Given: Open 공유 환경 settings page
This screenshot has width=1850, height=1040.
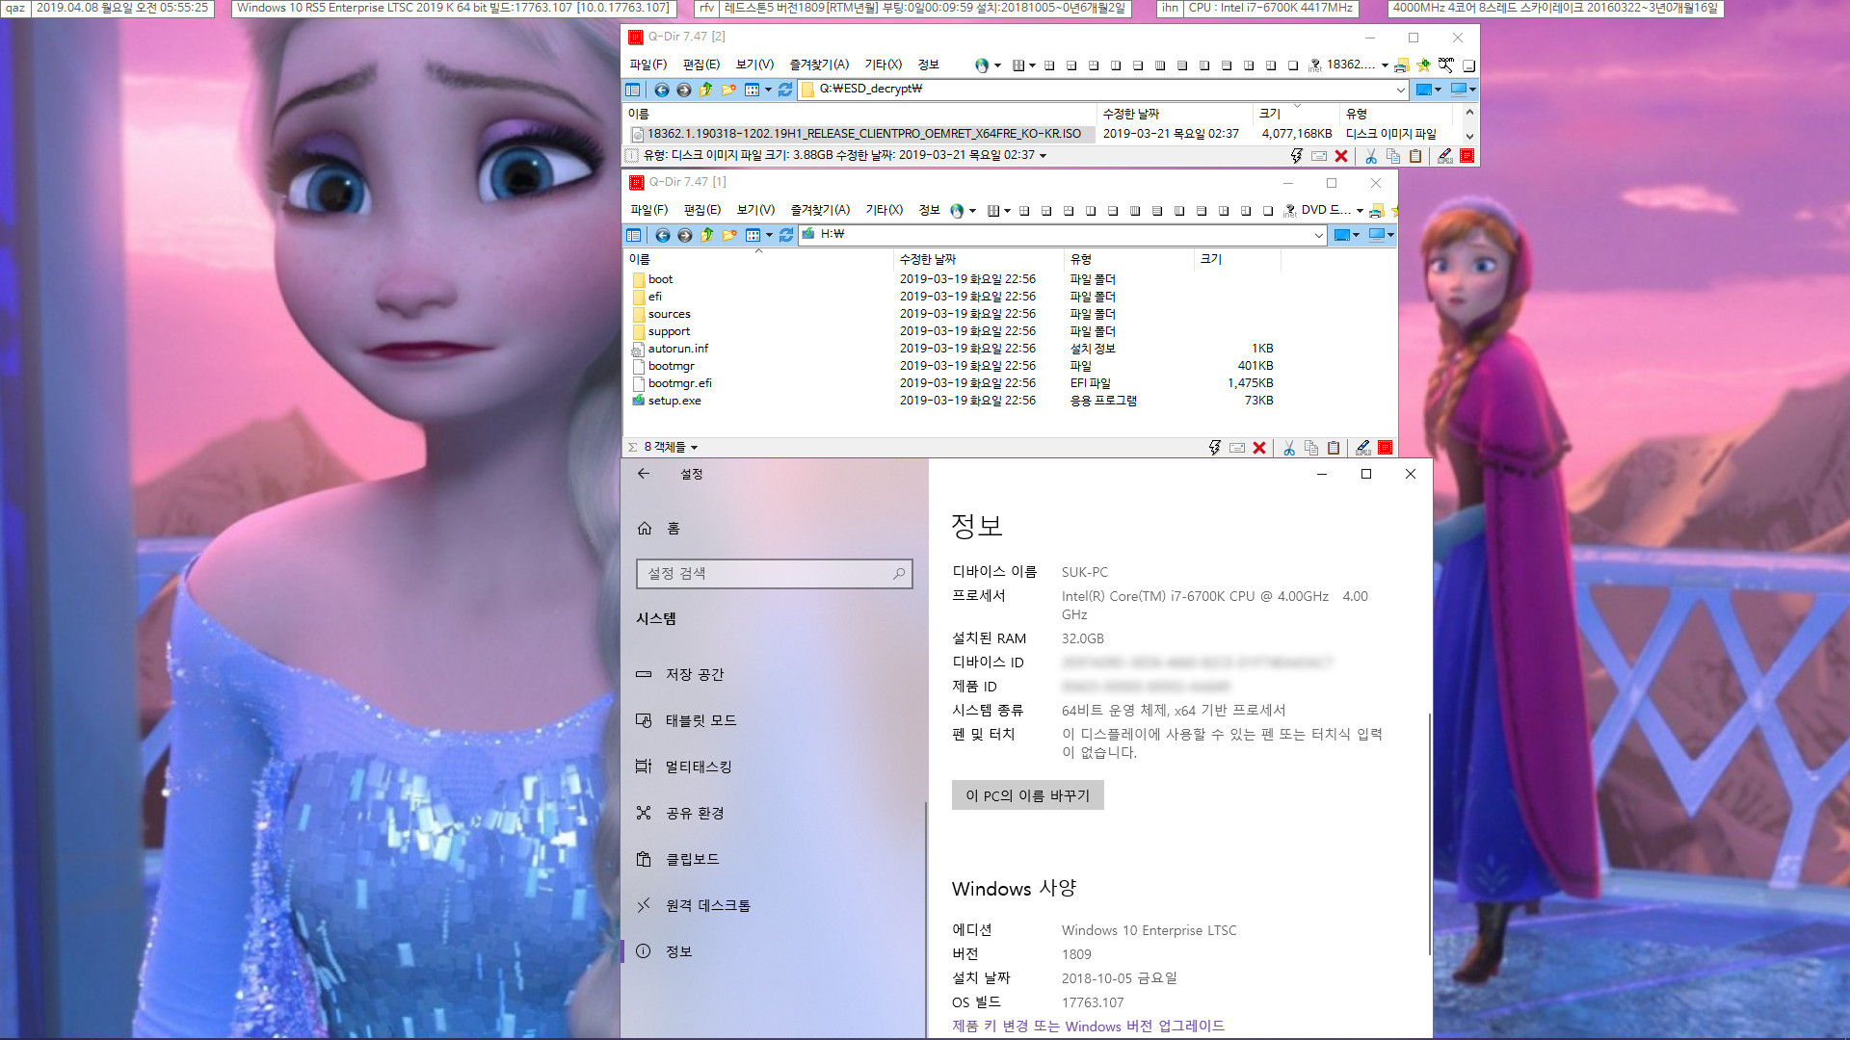Looking at the screenshot, I should (773, 813).
